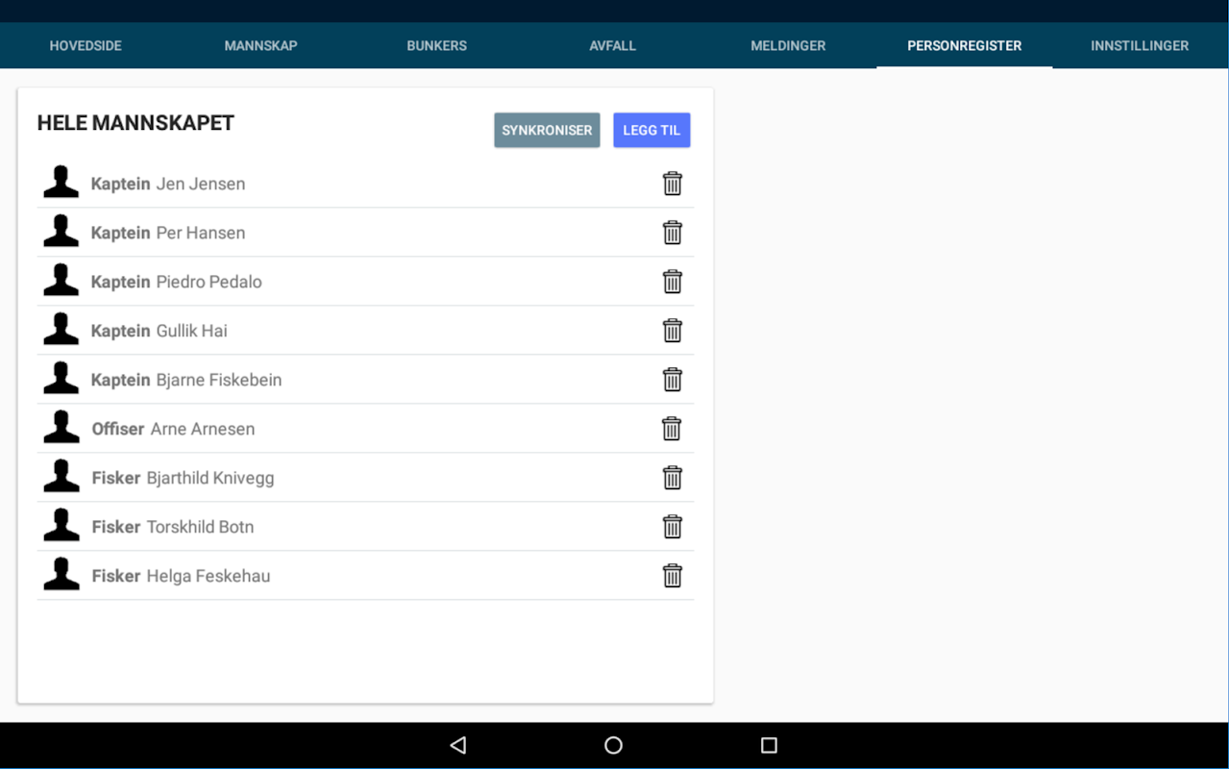Delete Torskhild Botn with trash icon
The height and width of the screenshot is (769, 1229).
pos(673,527)
